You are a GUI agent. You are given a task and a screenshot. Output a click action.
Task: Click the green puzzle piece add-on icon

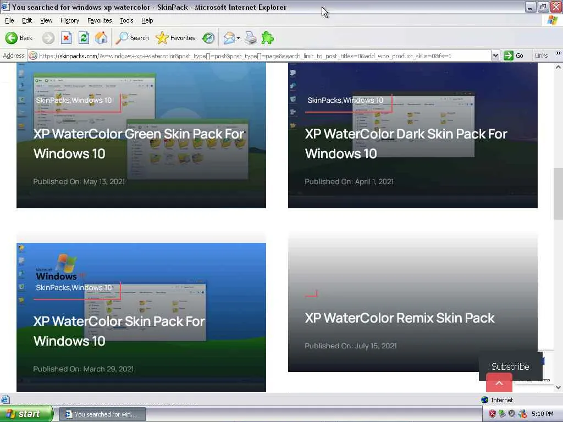point(268,38)
